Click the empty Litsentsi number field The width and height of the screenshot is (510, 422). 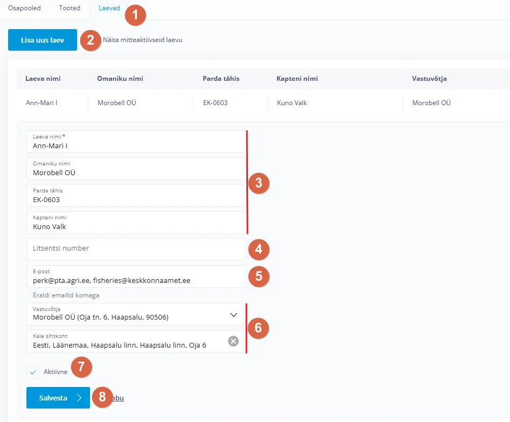point(135,249)
